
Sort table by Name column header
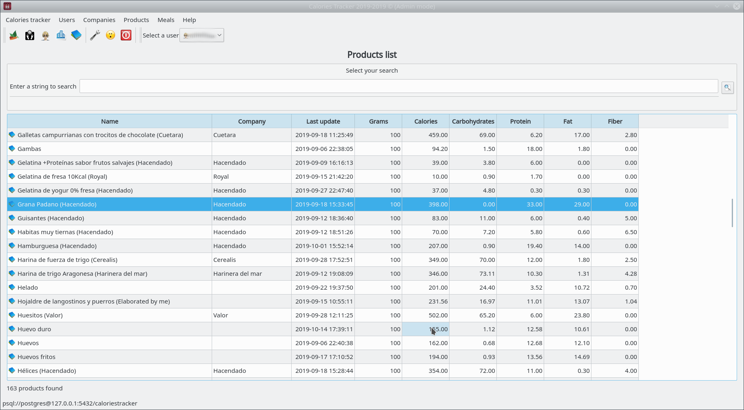pos(110,121)
